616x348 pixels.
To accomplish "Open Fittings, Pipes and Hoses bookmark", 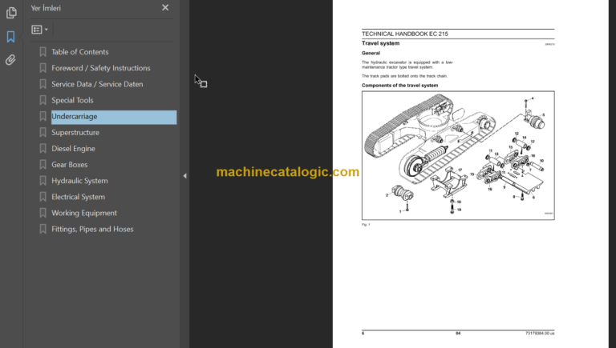I will pyautogui.click(x=92, y=229).
